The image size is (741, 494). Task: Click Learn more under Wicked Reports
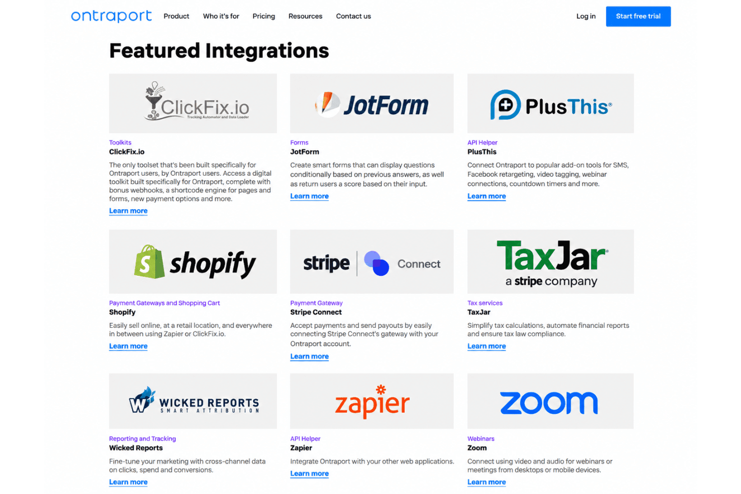pyautogui.click(x=128, y=482)
